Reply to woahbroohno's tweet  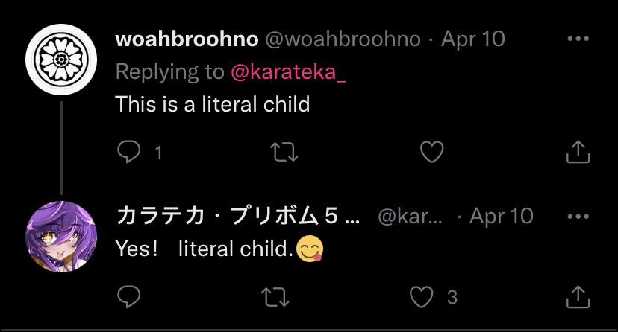point(130,153)
